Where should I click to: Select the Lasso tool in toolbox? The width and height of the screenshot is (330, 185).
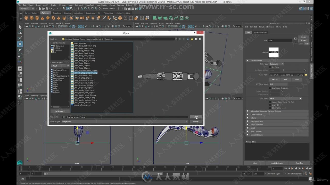20,33
